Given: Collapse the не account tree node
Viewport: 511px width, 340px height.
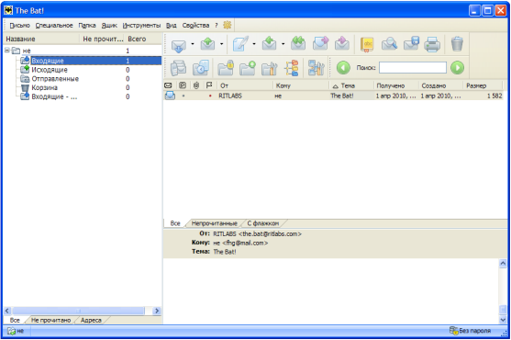Looking at the screenshot, I should point(7,51).
